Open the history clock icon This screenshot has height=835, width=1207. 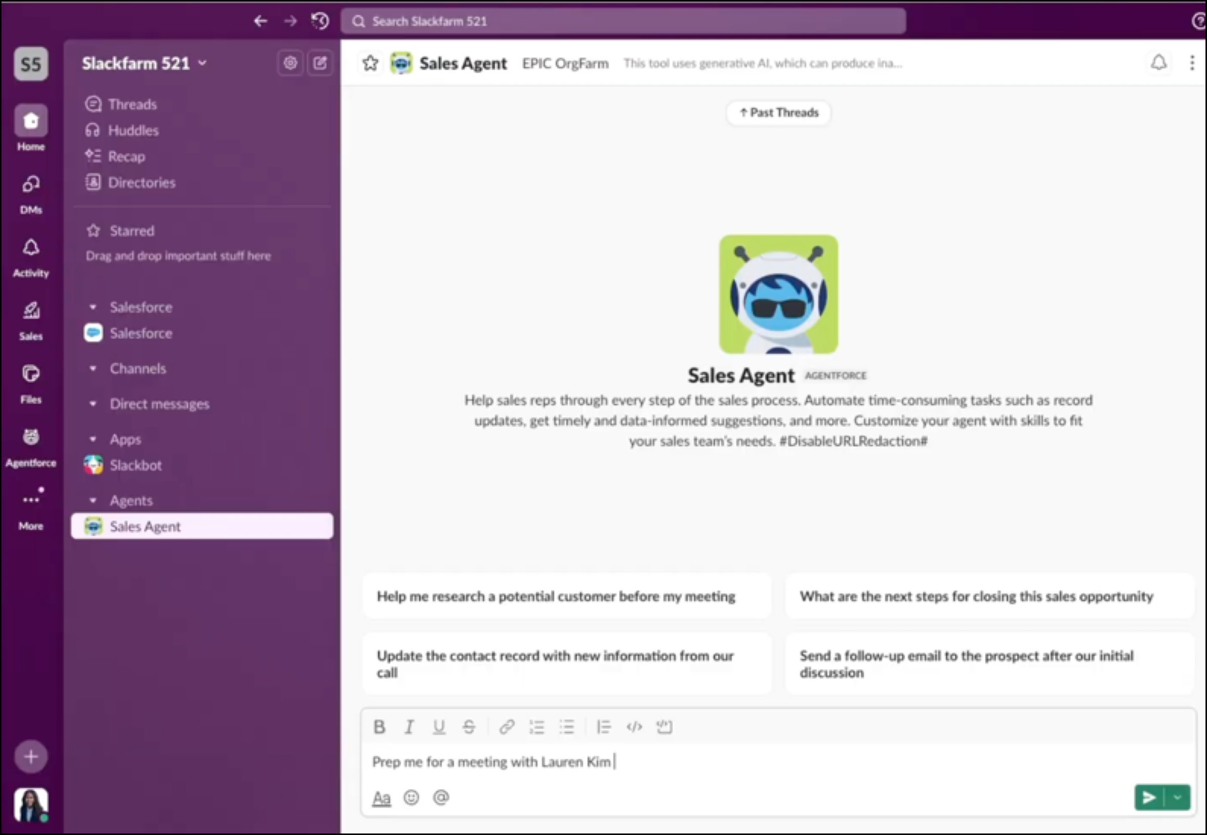pyautogui.click(x=320, y=21)
